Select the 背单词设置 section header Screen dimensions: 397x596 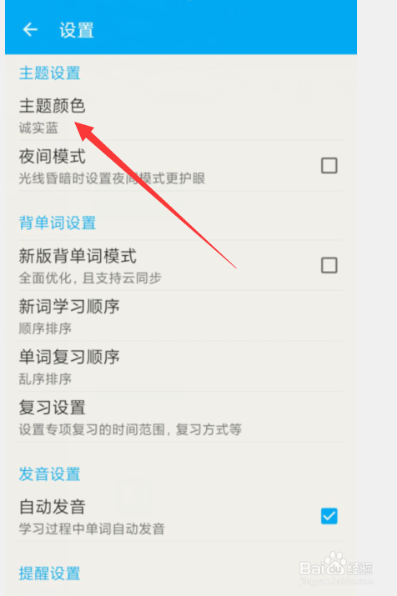point(58,223)
